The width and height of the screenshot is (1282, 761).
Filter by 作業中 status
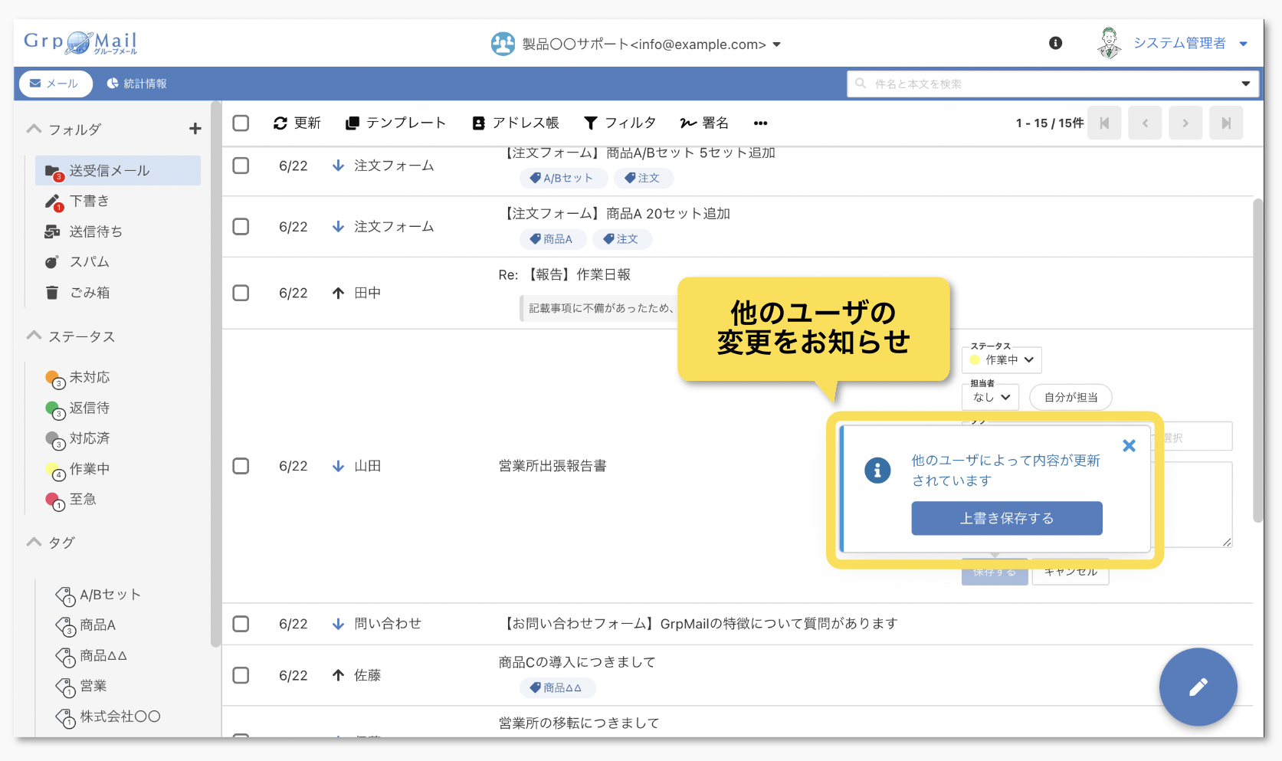[x=89, y=468]
